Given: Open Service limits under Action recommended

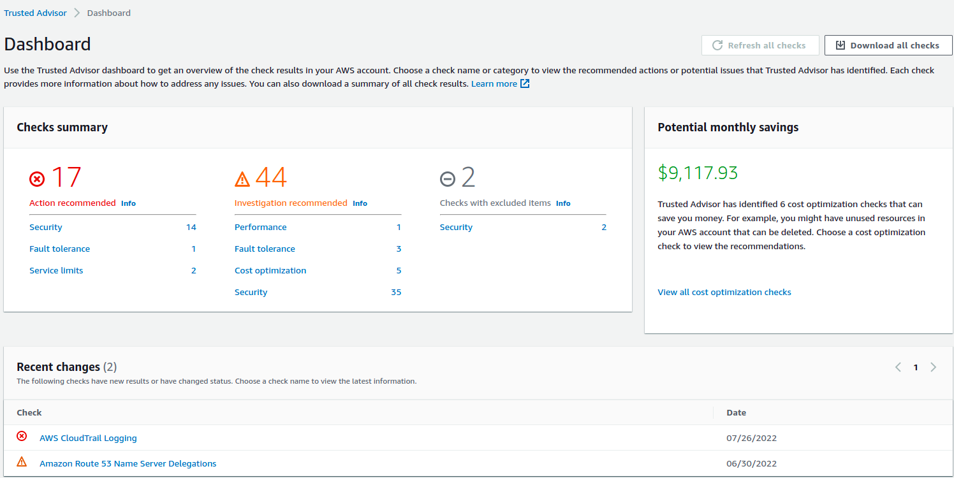Looking at the screenshot, I should 56,271.
